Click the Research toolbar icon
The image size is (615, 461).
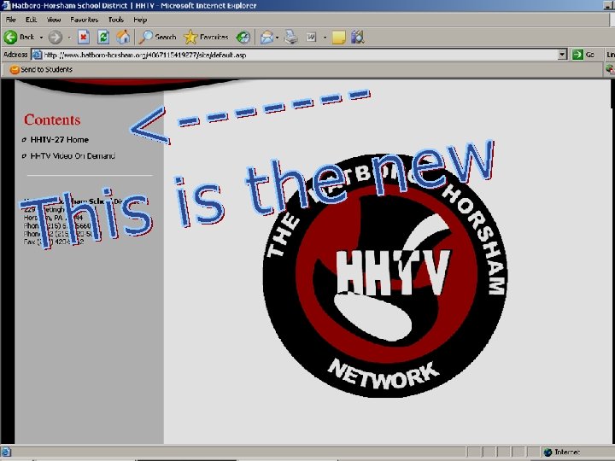358,38
